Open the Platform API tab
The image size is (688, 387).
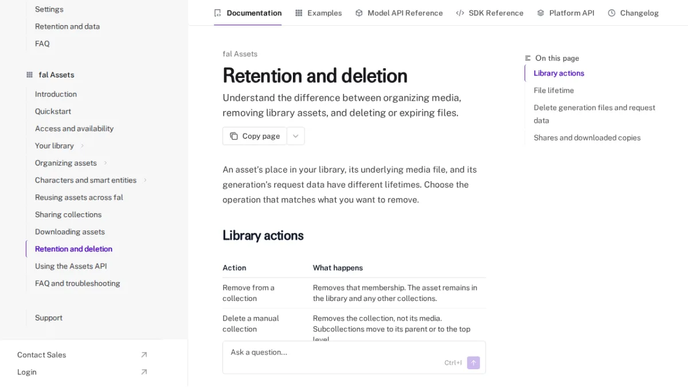coord(566,13)
